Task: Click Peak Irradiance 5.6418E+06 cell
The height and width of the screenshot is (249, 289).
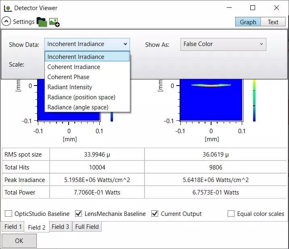Action: (216, 180)
